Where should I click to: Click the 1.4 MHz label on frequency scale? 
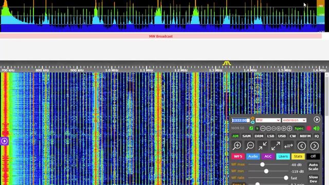pos(250,70)
